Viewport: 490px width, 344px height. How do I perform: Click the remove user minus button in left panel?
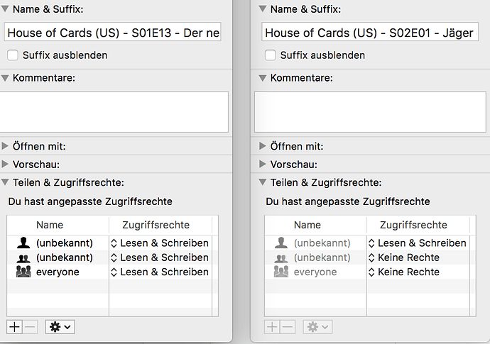pyautogui.click(x=30, y=327)
